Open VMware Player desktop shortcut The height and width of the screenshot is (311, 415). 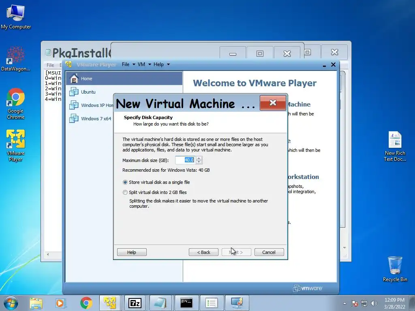click(16, 145)
